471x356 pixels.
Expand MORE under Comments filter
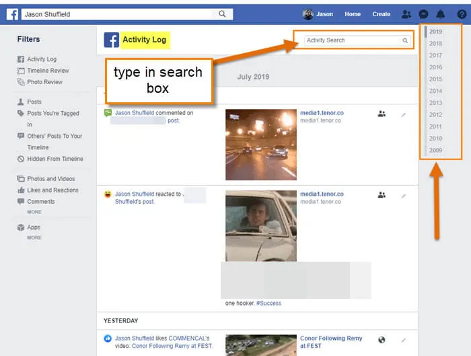34,212
